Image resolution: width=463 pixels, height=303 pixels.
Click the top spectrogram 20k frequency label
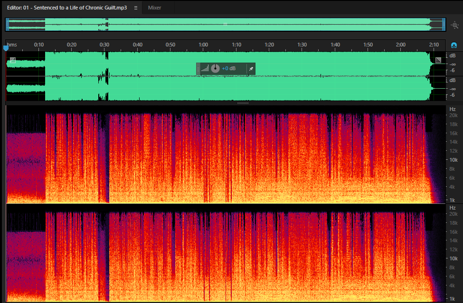pyautogui.click(x=453, y=116)
